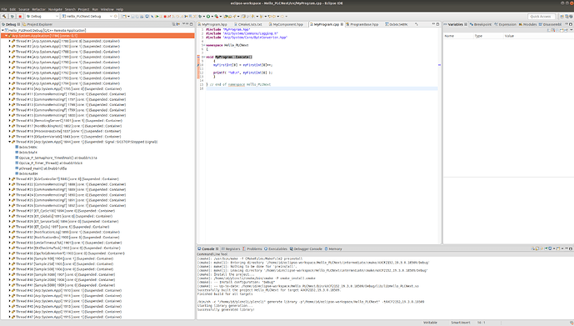The image size is (574, 326).
Task: Switch to the Project Explorer tab
Action: click(37, 24)
